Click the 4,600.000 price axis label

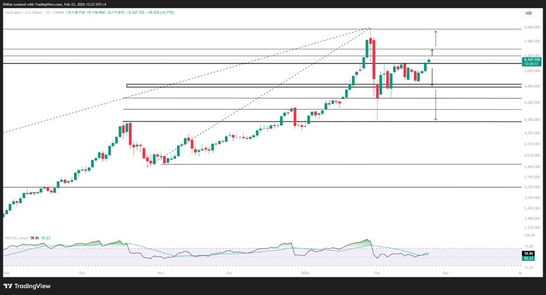click(532, 103)
